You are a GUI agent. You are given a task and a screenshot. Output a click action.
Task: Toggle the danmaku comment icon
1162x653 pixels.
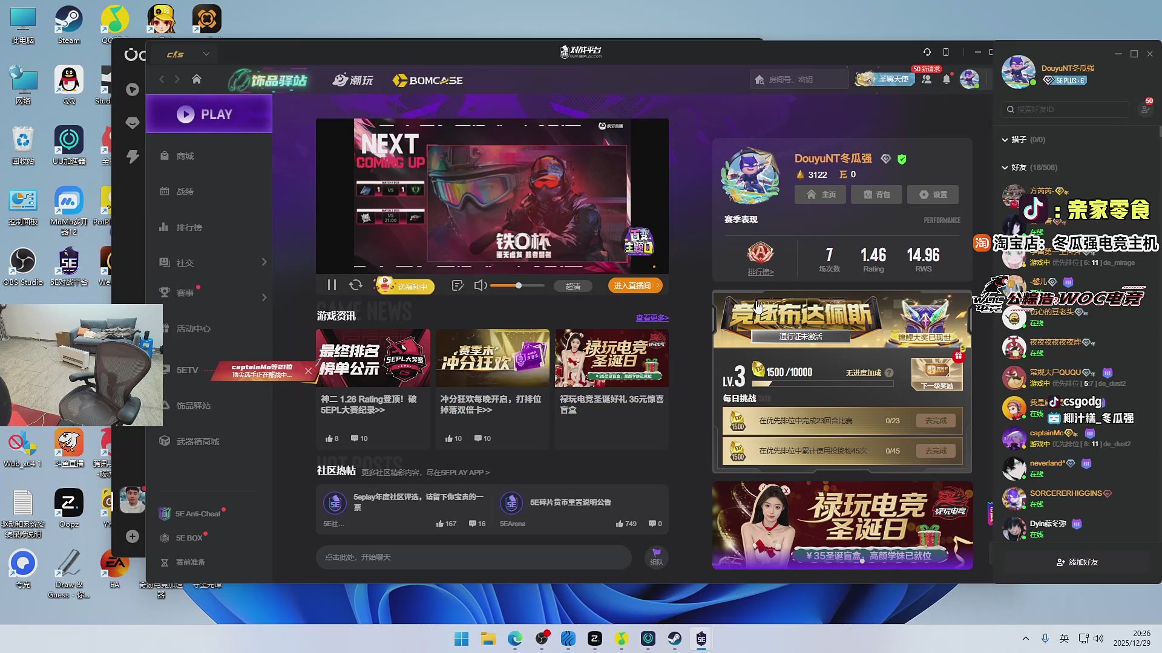pos(458,285)
